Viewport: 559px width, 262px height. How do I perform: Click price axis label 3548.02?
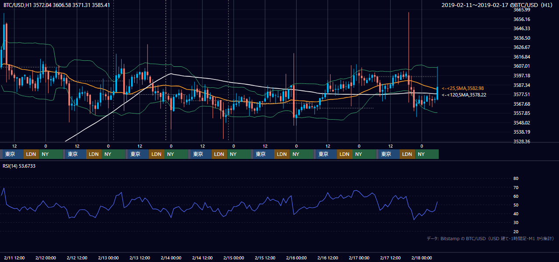[x=522, y=123]
